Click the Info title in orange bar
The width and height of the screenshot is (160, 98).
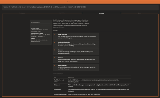(69, 2)
